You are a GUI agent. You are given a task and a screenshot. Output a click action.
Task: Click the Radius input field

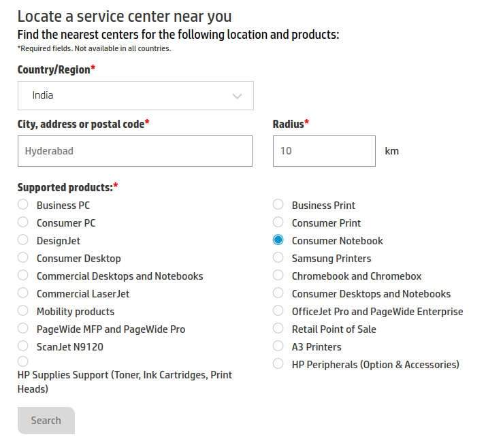(324, 151)
